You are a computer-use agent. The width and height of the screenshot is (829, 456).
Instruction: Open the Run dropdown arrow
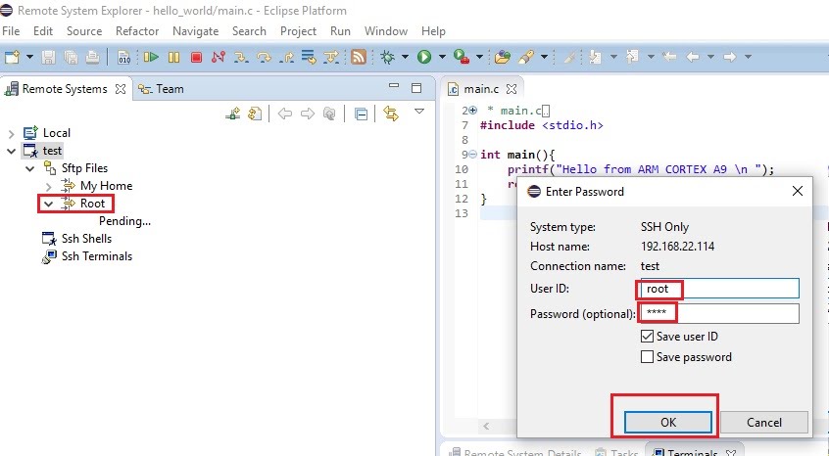(442, 57)
